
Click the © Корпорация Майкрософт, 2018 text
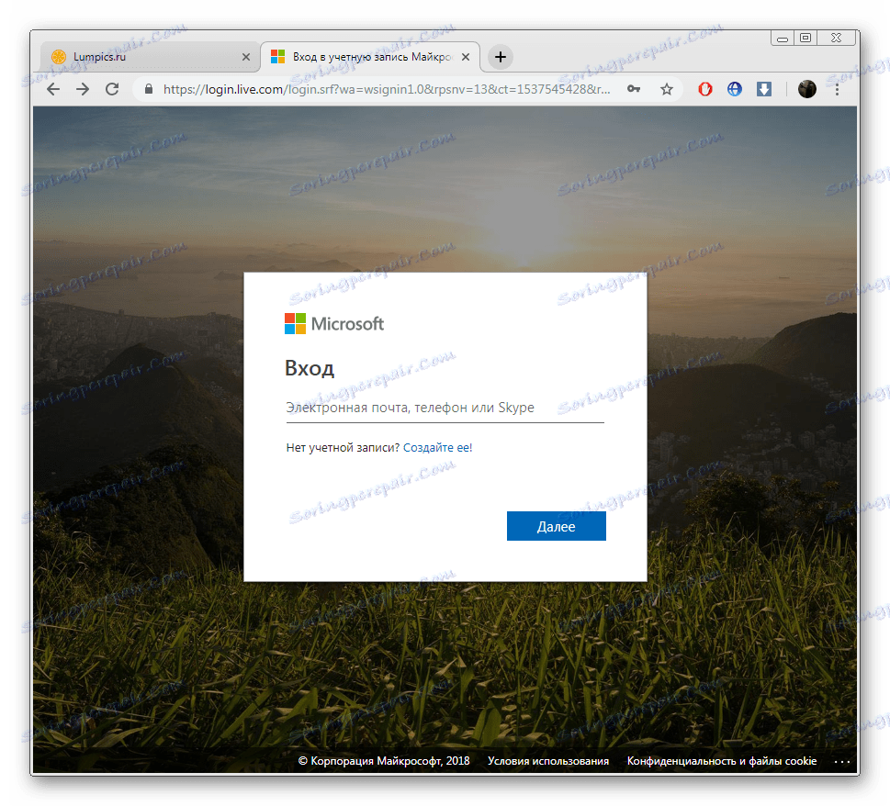384,761
